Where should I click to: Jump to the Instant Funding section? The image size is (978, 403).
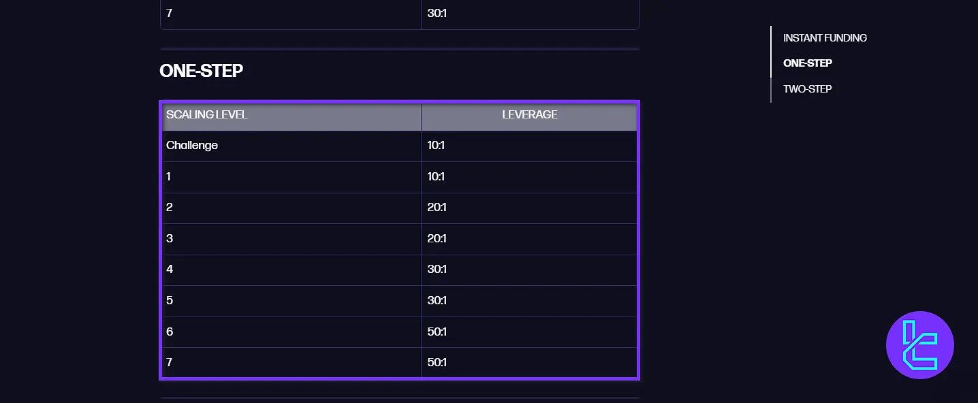(825, 38)
